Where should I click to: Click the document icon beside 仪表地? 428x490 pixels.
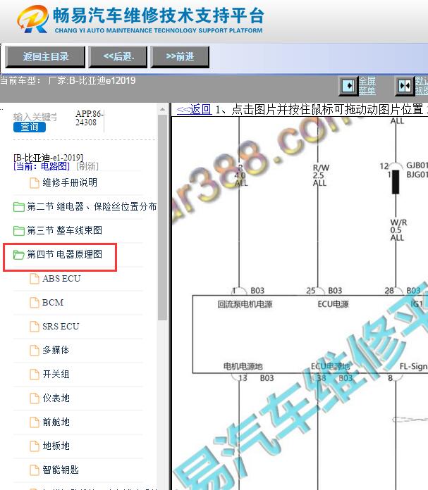point(35,398)
